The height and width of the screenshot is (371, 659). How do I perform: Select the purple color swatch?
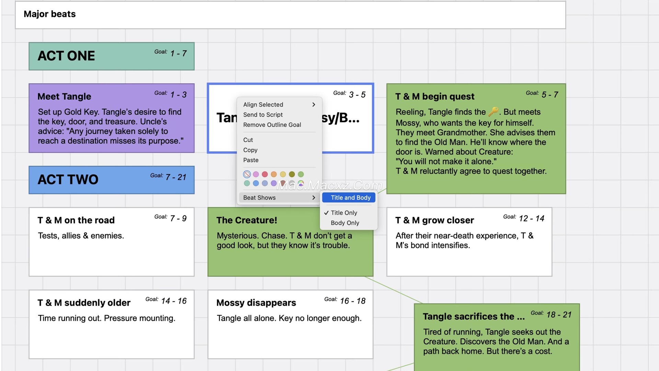point(274,183)
